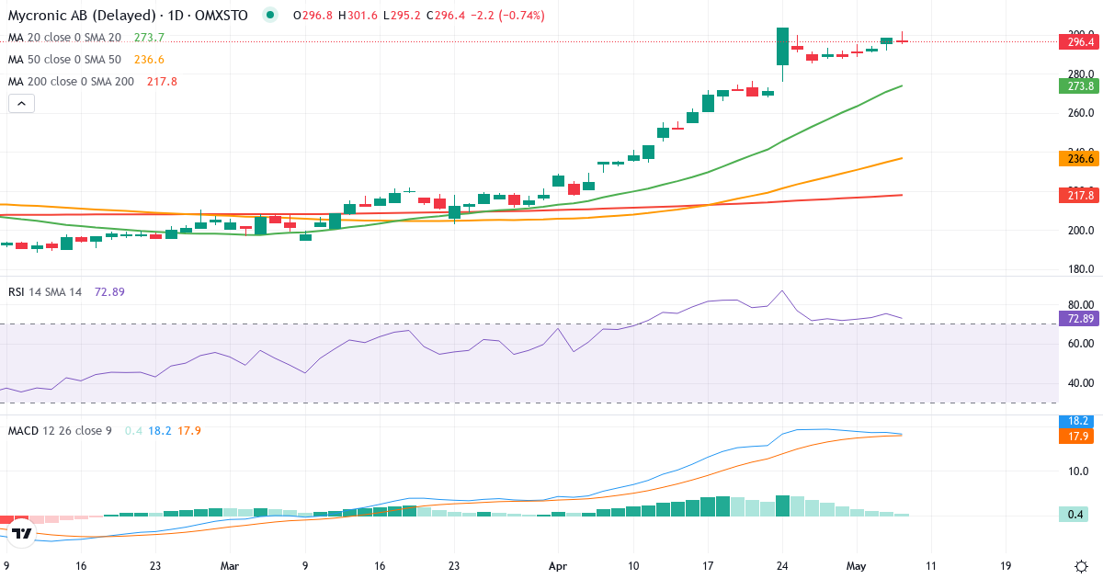Click the red 217.8 MA price label

click(x=1079, y=195)
